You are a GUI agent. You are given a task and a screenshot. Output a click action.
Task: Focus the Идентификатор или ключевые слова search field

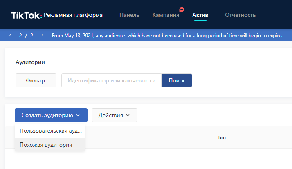[112, 80]
